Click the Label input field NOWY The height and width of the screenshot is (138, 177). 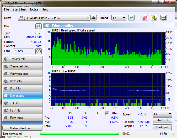(24, 51)
